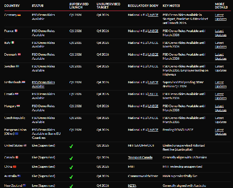
Task: Click the New Zealand flag icon
Action: point(24,185)
